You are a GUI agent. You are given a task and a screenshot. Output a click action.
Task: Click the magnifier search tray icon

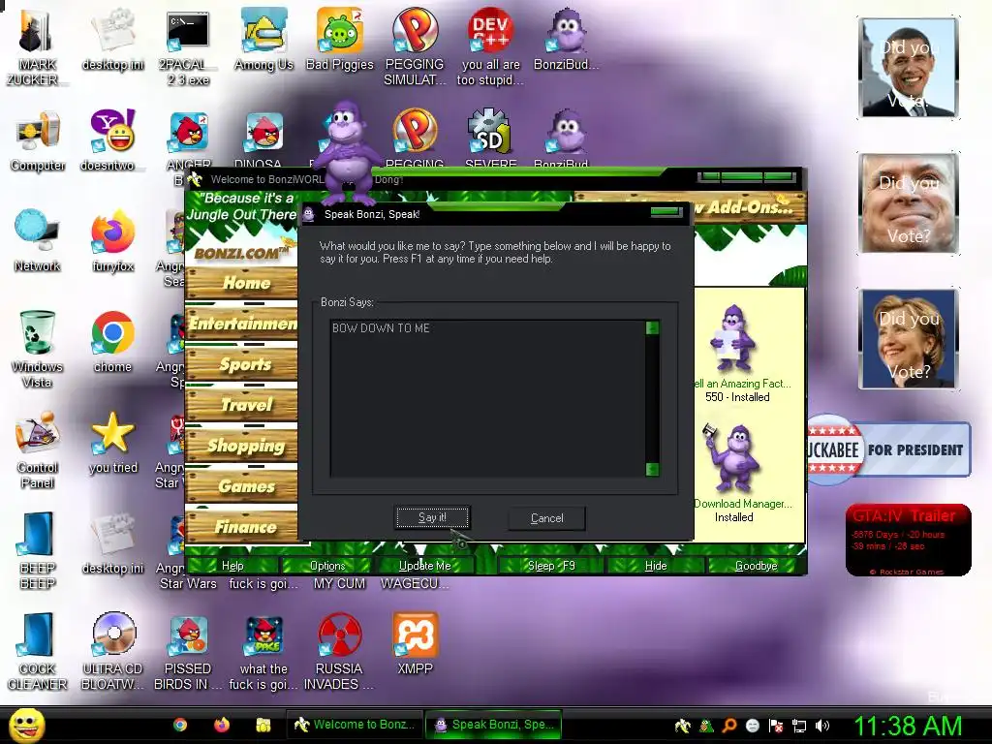coord(729,726)
